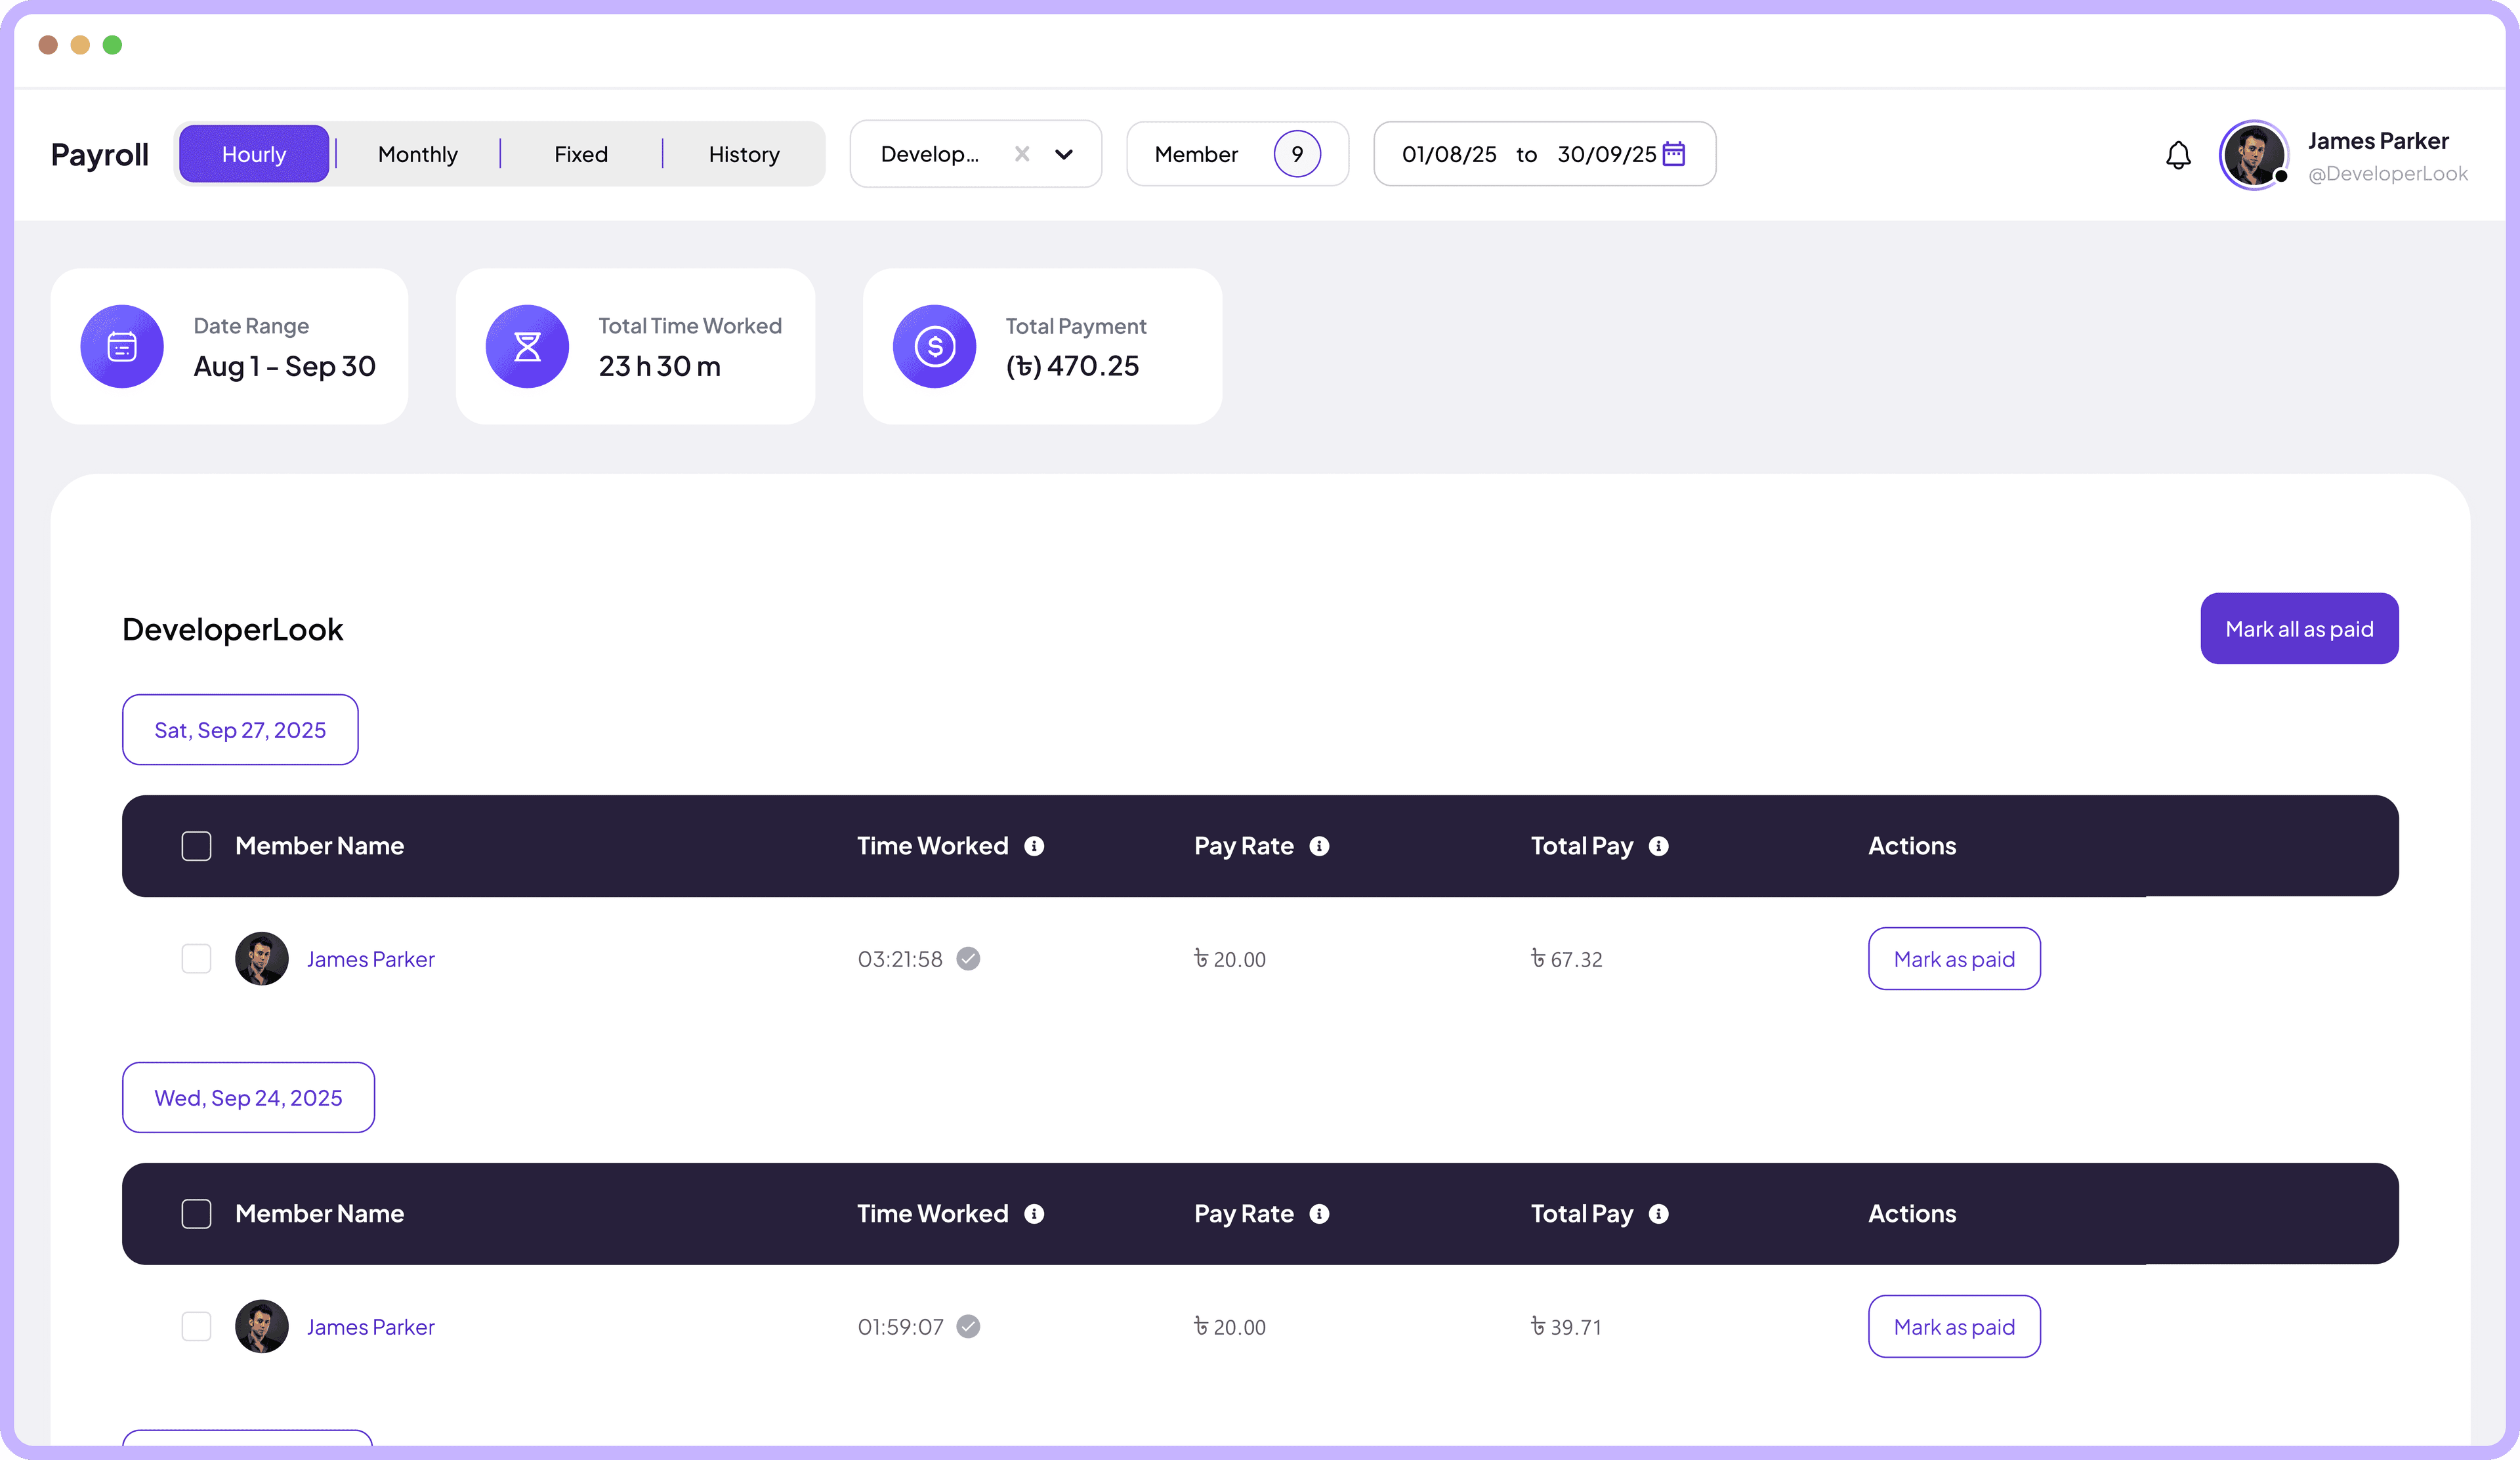The image size is (2520, 1460).
Task: Check James Parker's row checkbox for Sep 27
Action: point(196,958)
